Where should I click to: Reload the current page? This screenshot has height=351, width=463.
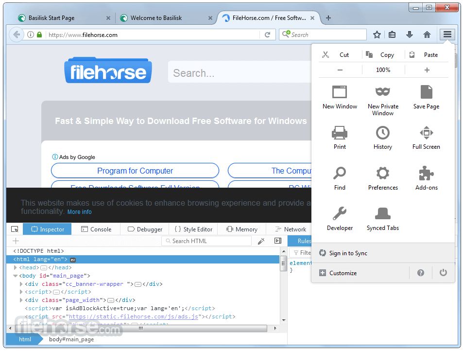click(268, 35)
